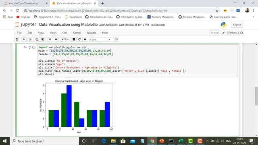Show hidden system tray icons
The height and width of the screenshot is (145, 258).
[208, 141]
